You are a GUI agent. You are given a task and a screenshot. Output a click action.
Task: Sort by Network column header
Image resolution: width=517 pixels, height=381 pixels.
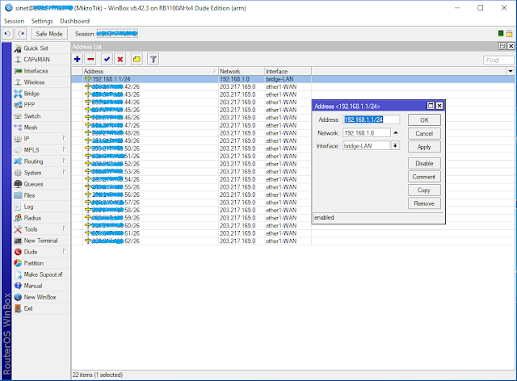pyautogui.click(x=242, y=71)
